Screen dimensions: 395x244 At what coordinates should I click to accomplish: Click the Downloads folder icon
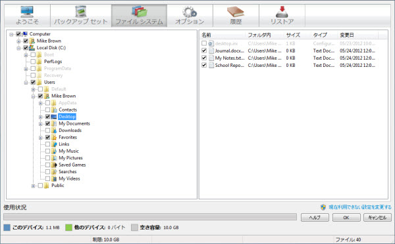coord(54,131)
